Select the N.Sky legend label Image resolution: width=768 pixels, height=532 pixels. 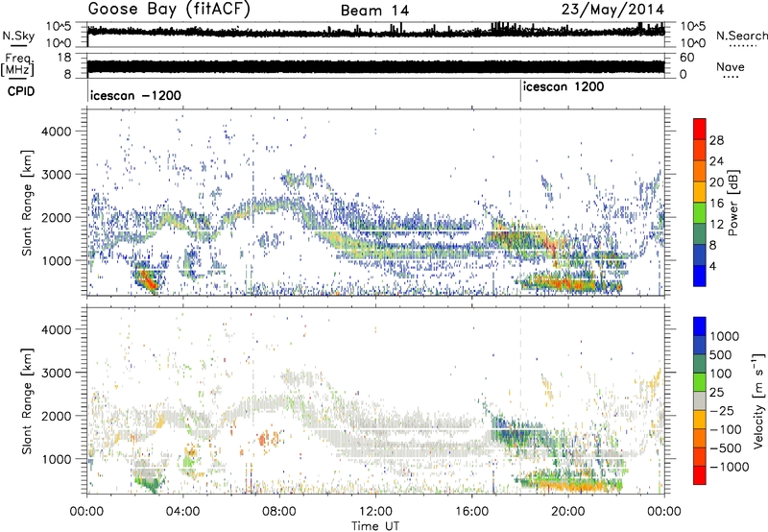click(x=18, y=36)
